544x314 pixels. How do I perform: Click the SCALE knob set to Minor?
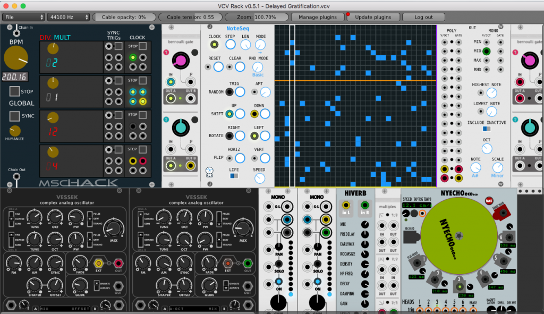[497, 167]
